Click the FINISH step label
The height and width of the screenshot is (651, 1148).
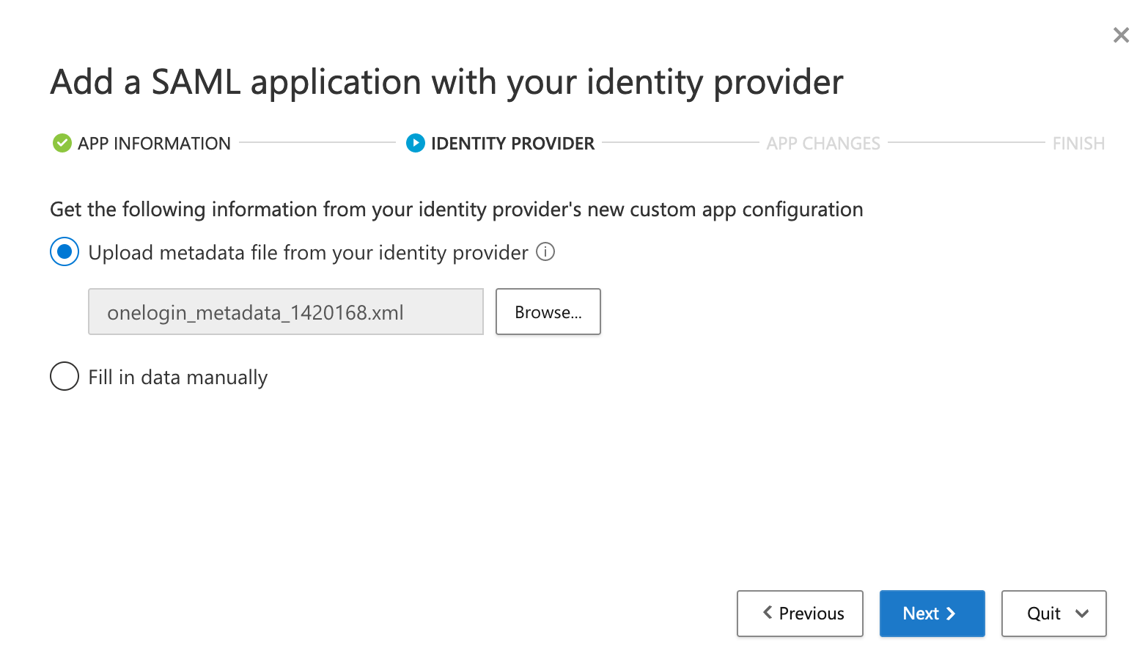[x=1078, y=144]
